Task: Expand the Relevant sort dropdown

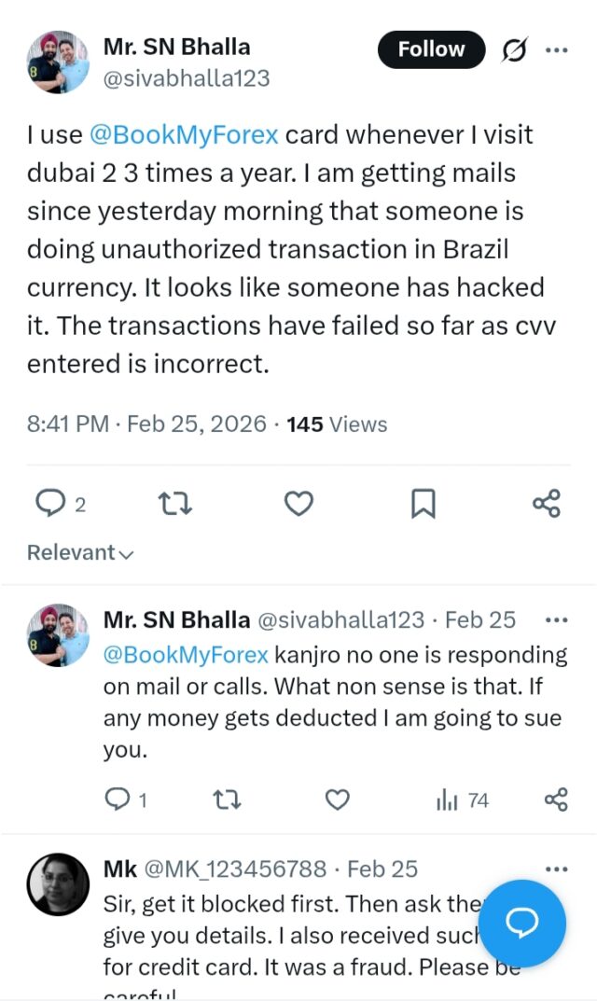Action: coord(80,552)
